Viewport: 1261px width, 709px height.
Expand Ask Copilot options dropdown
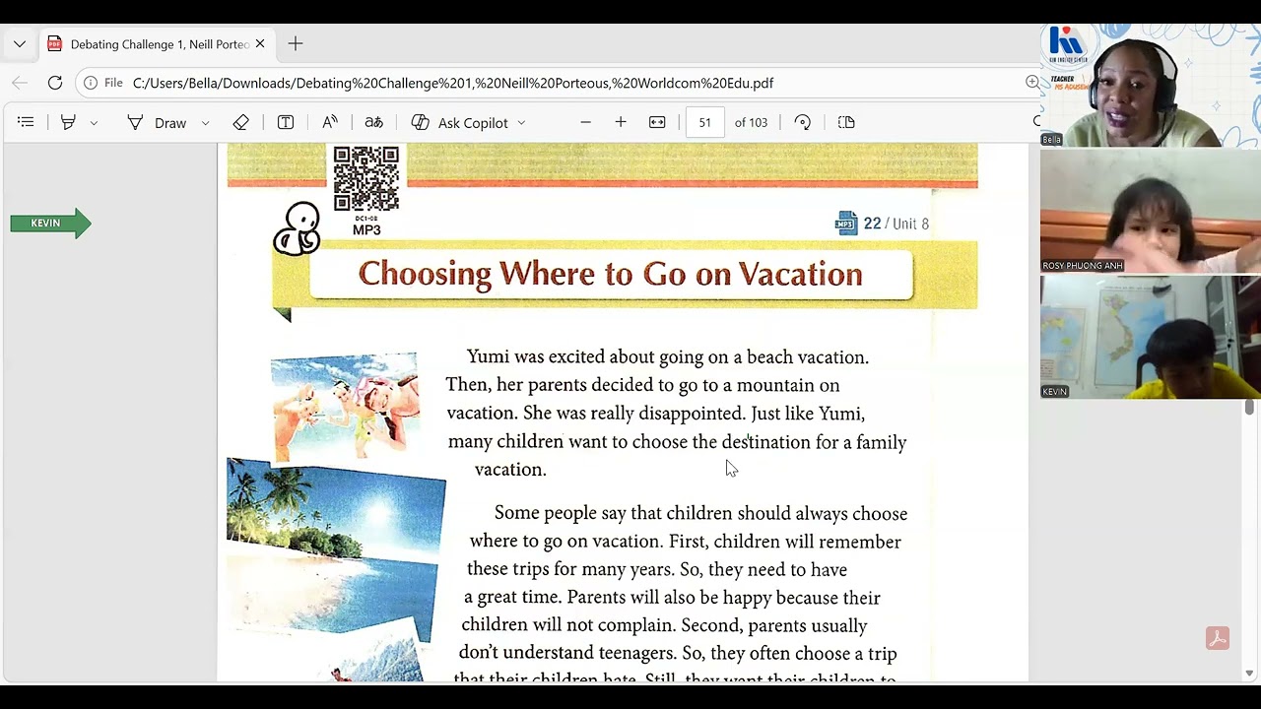click(x=521, y=123)
